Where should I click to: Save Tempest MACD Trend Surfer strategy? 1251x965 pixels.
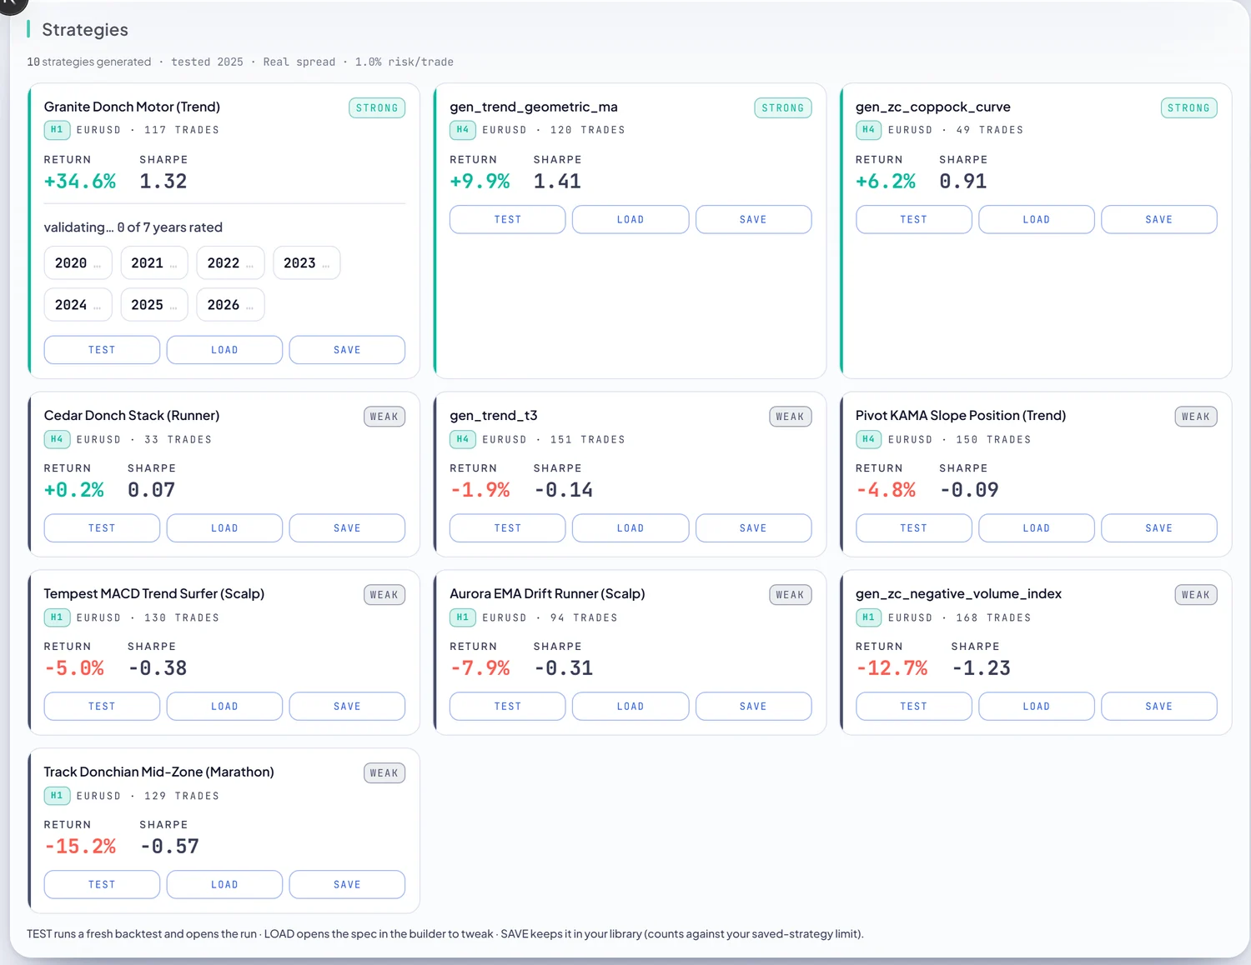347,707
